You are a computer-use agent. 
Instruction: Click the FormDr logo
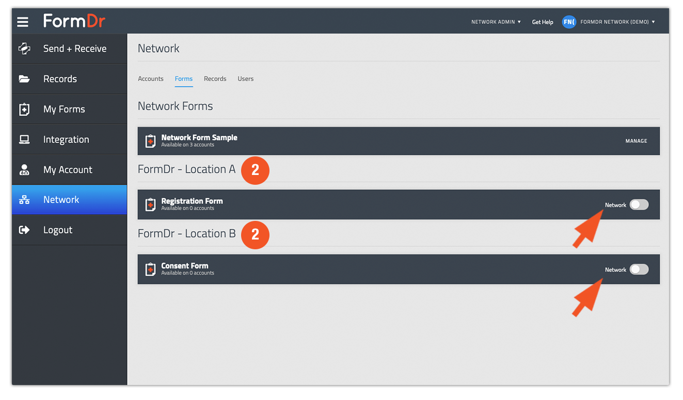[x=74, y=21]
